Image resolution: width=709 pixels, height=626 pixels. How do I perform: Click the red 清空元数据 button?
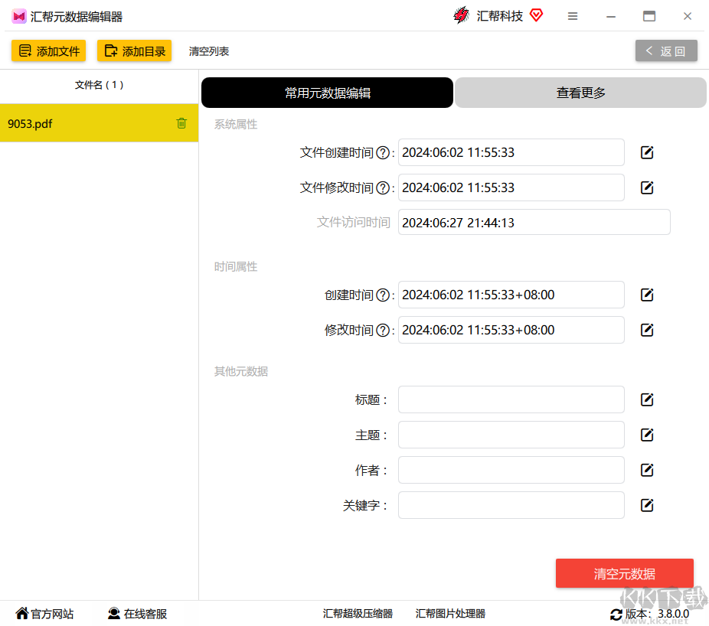625,573
